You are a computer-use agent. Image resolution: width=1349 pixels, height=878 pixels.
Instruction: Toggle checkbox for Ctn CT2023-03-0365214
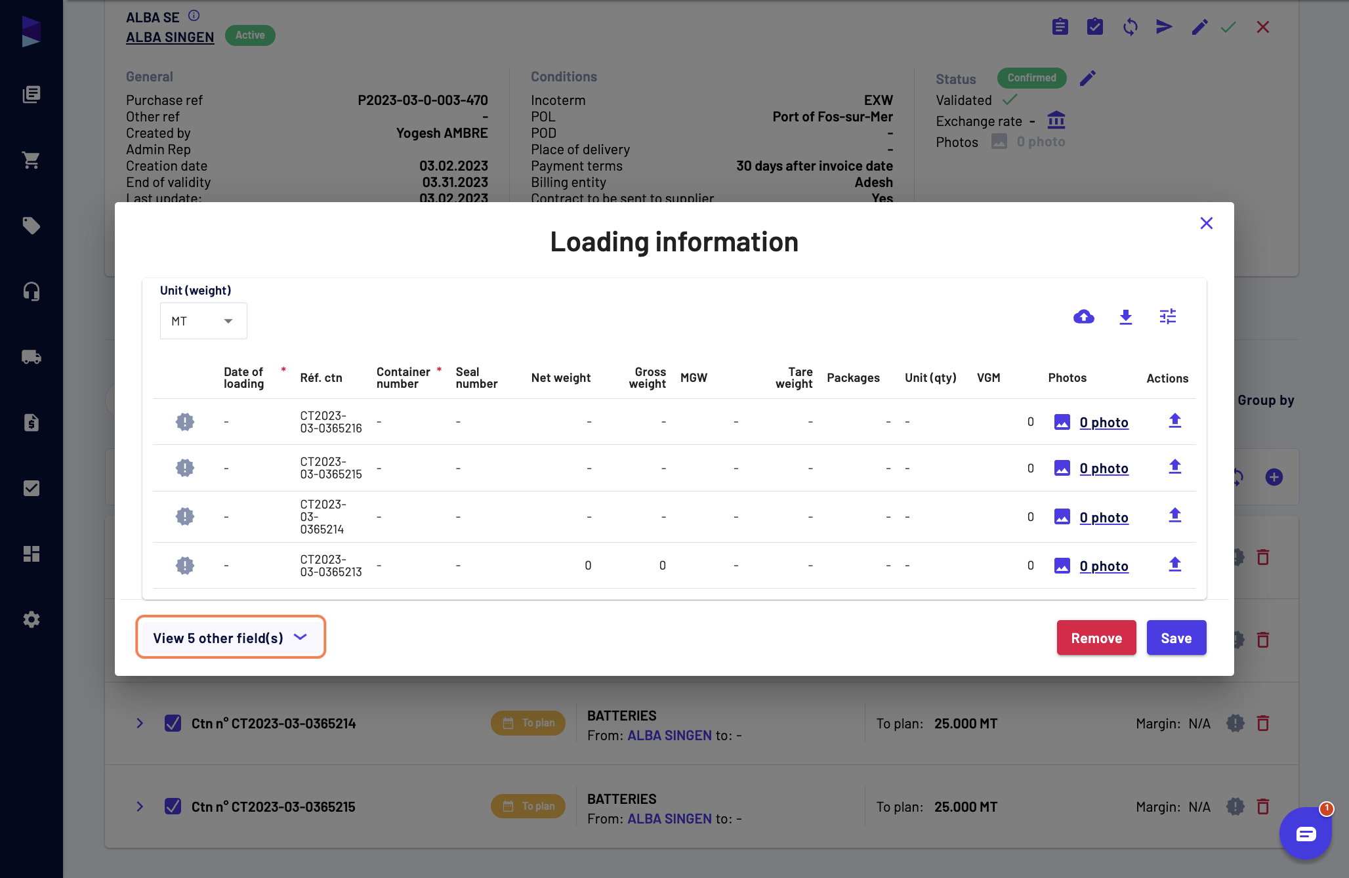click(173, 723)
